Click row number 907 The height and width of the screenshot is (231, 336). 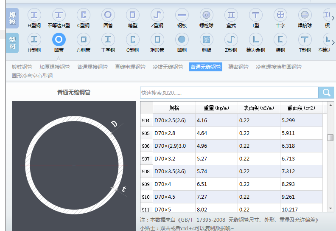[x=146, y=159]
